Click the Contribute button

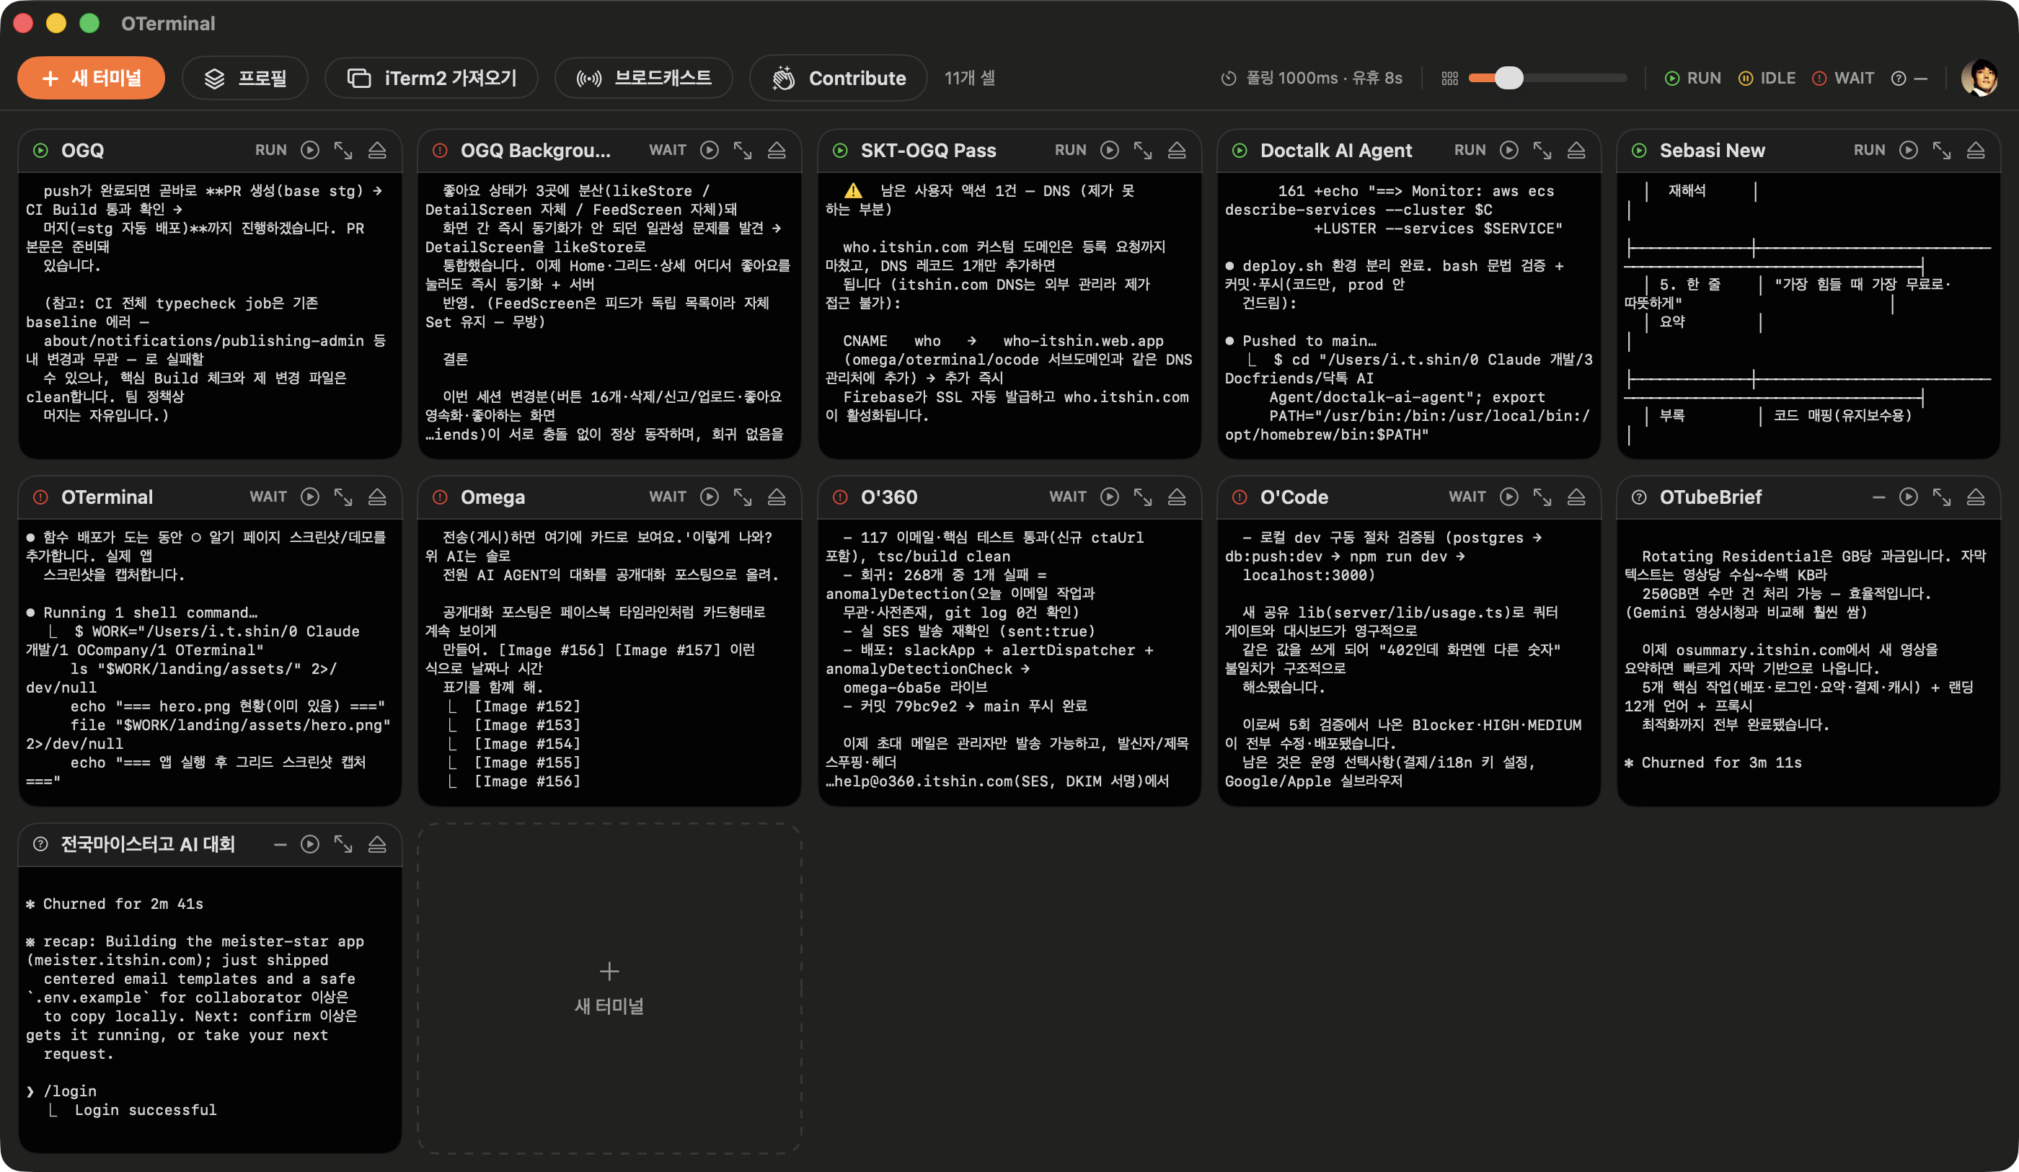pos(838,78)
